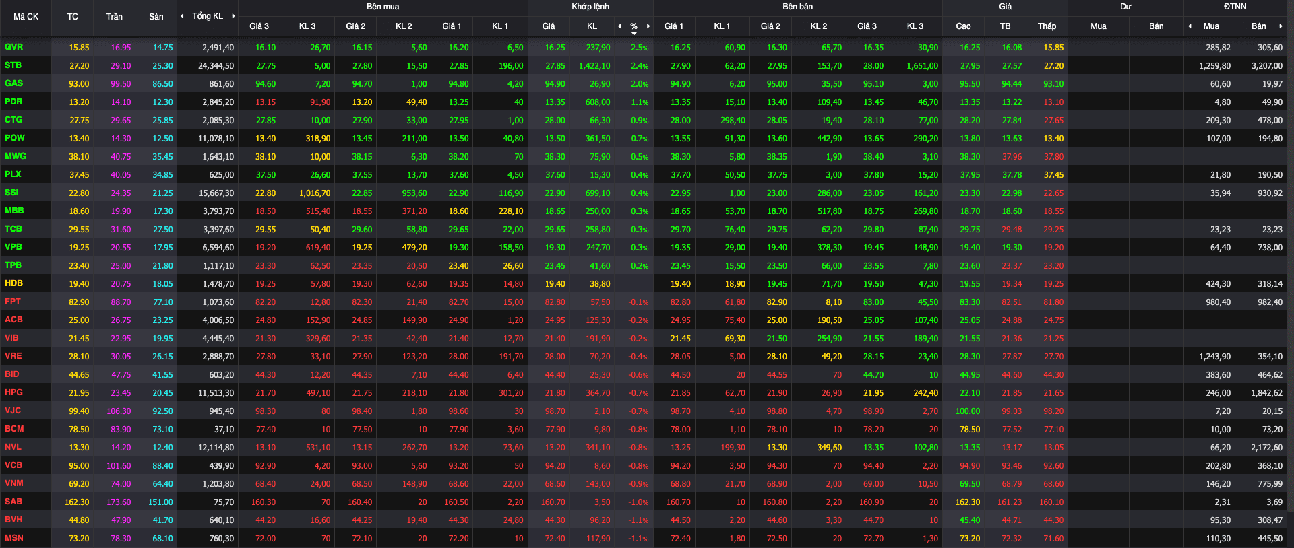Click Giá 3 header under Bên mua
The height and width of the screenshot is (548, 1294).
point(259,26)
